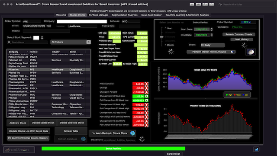Click the Start Date 7/28/2022 field
277x156 pixels.
point(202,29)
